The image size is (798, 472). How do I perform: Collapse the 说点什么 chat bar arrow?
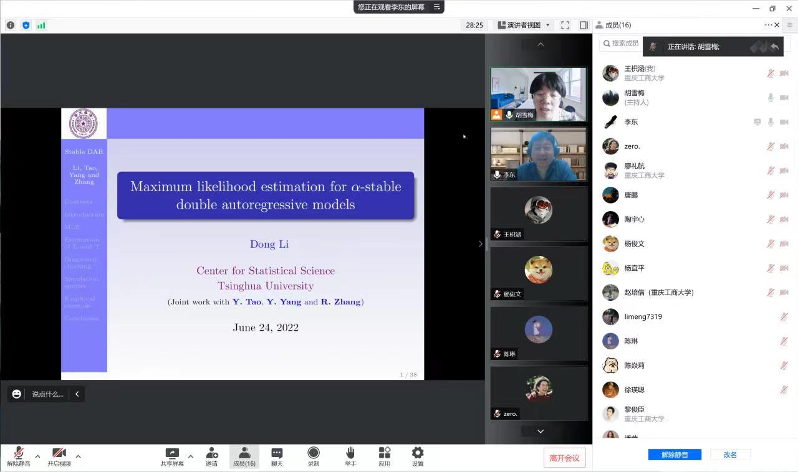(77, 394)
